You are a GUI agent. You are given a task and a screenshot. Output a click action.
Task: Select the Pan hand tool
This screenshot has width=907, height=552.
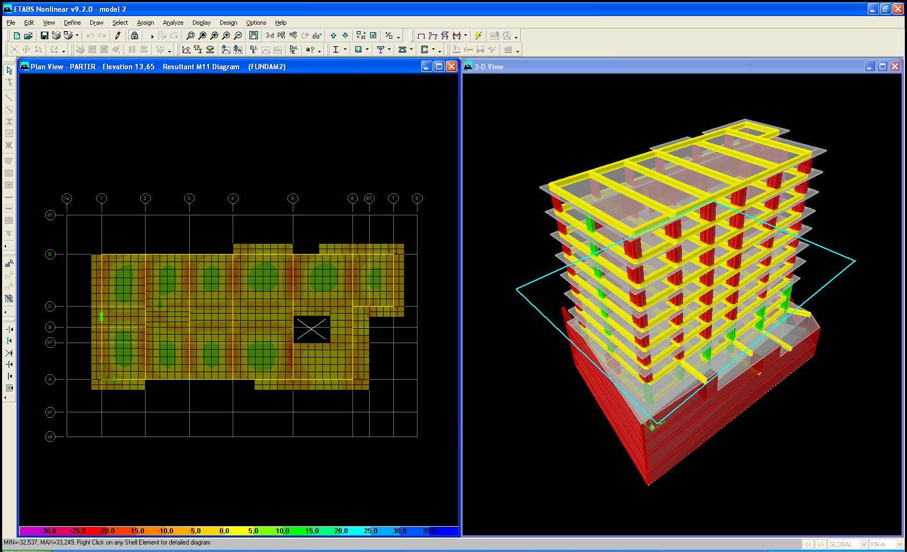[x=253, y=36]
